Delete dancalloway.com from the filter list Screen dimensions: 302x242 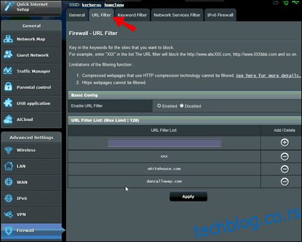(x=284, y=181)
